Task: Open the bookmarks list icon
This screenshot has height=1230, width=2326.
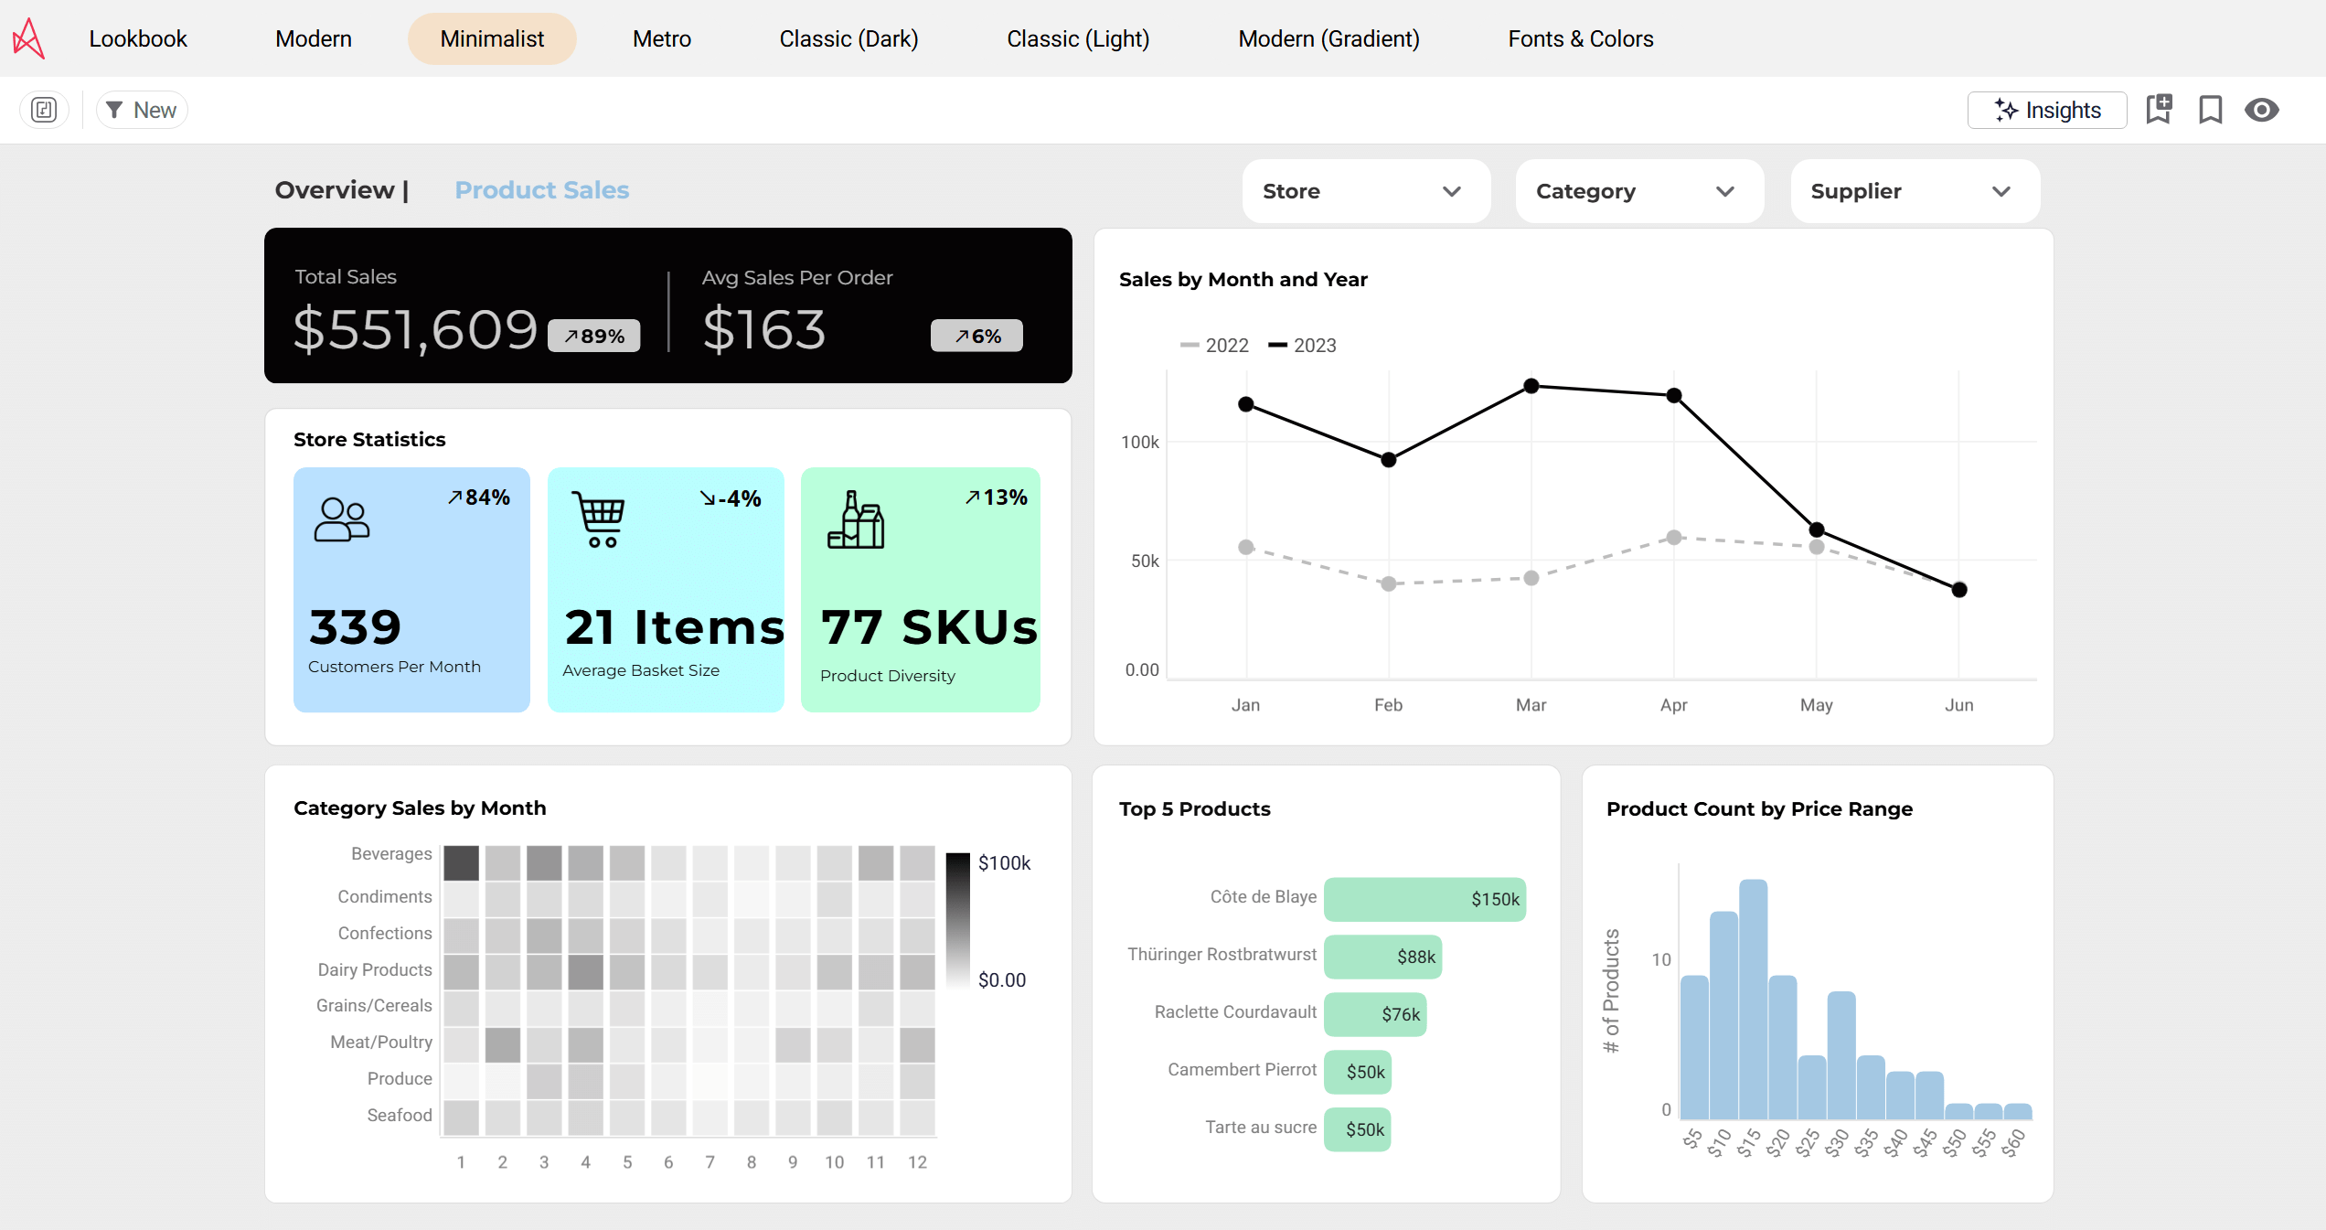Action: click(x=2210, y=110)
